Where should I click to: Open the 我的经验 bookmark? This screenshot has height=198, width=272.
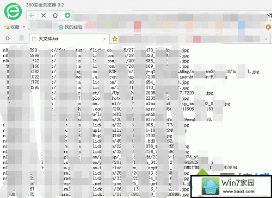click(x=71, y=27)
